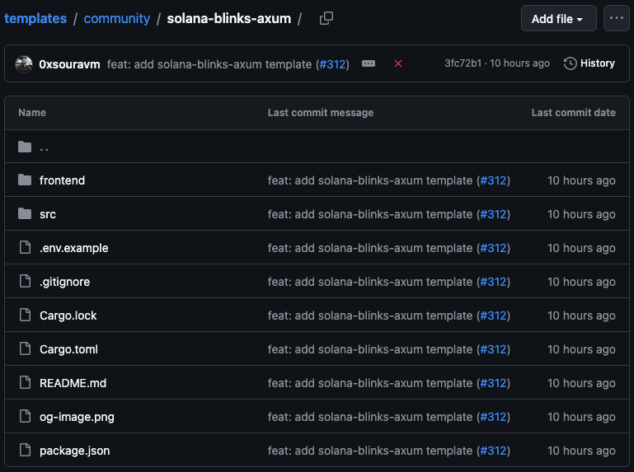Image resolution: width=634 pixels, height=472 pixels.
Task: Open the .gitignore file
Action: 64,282
